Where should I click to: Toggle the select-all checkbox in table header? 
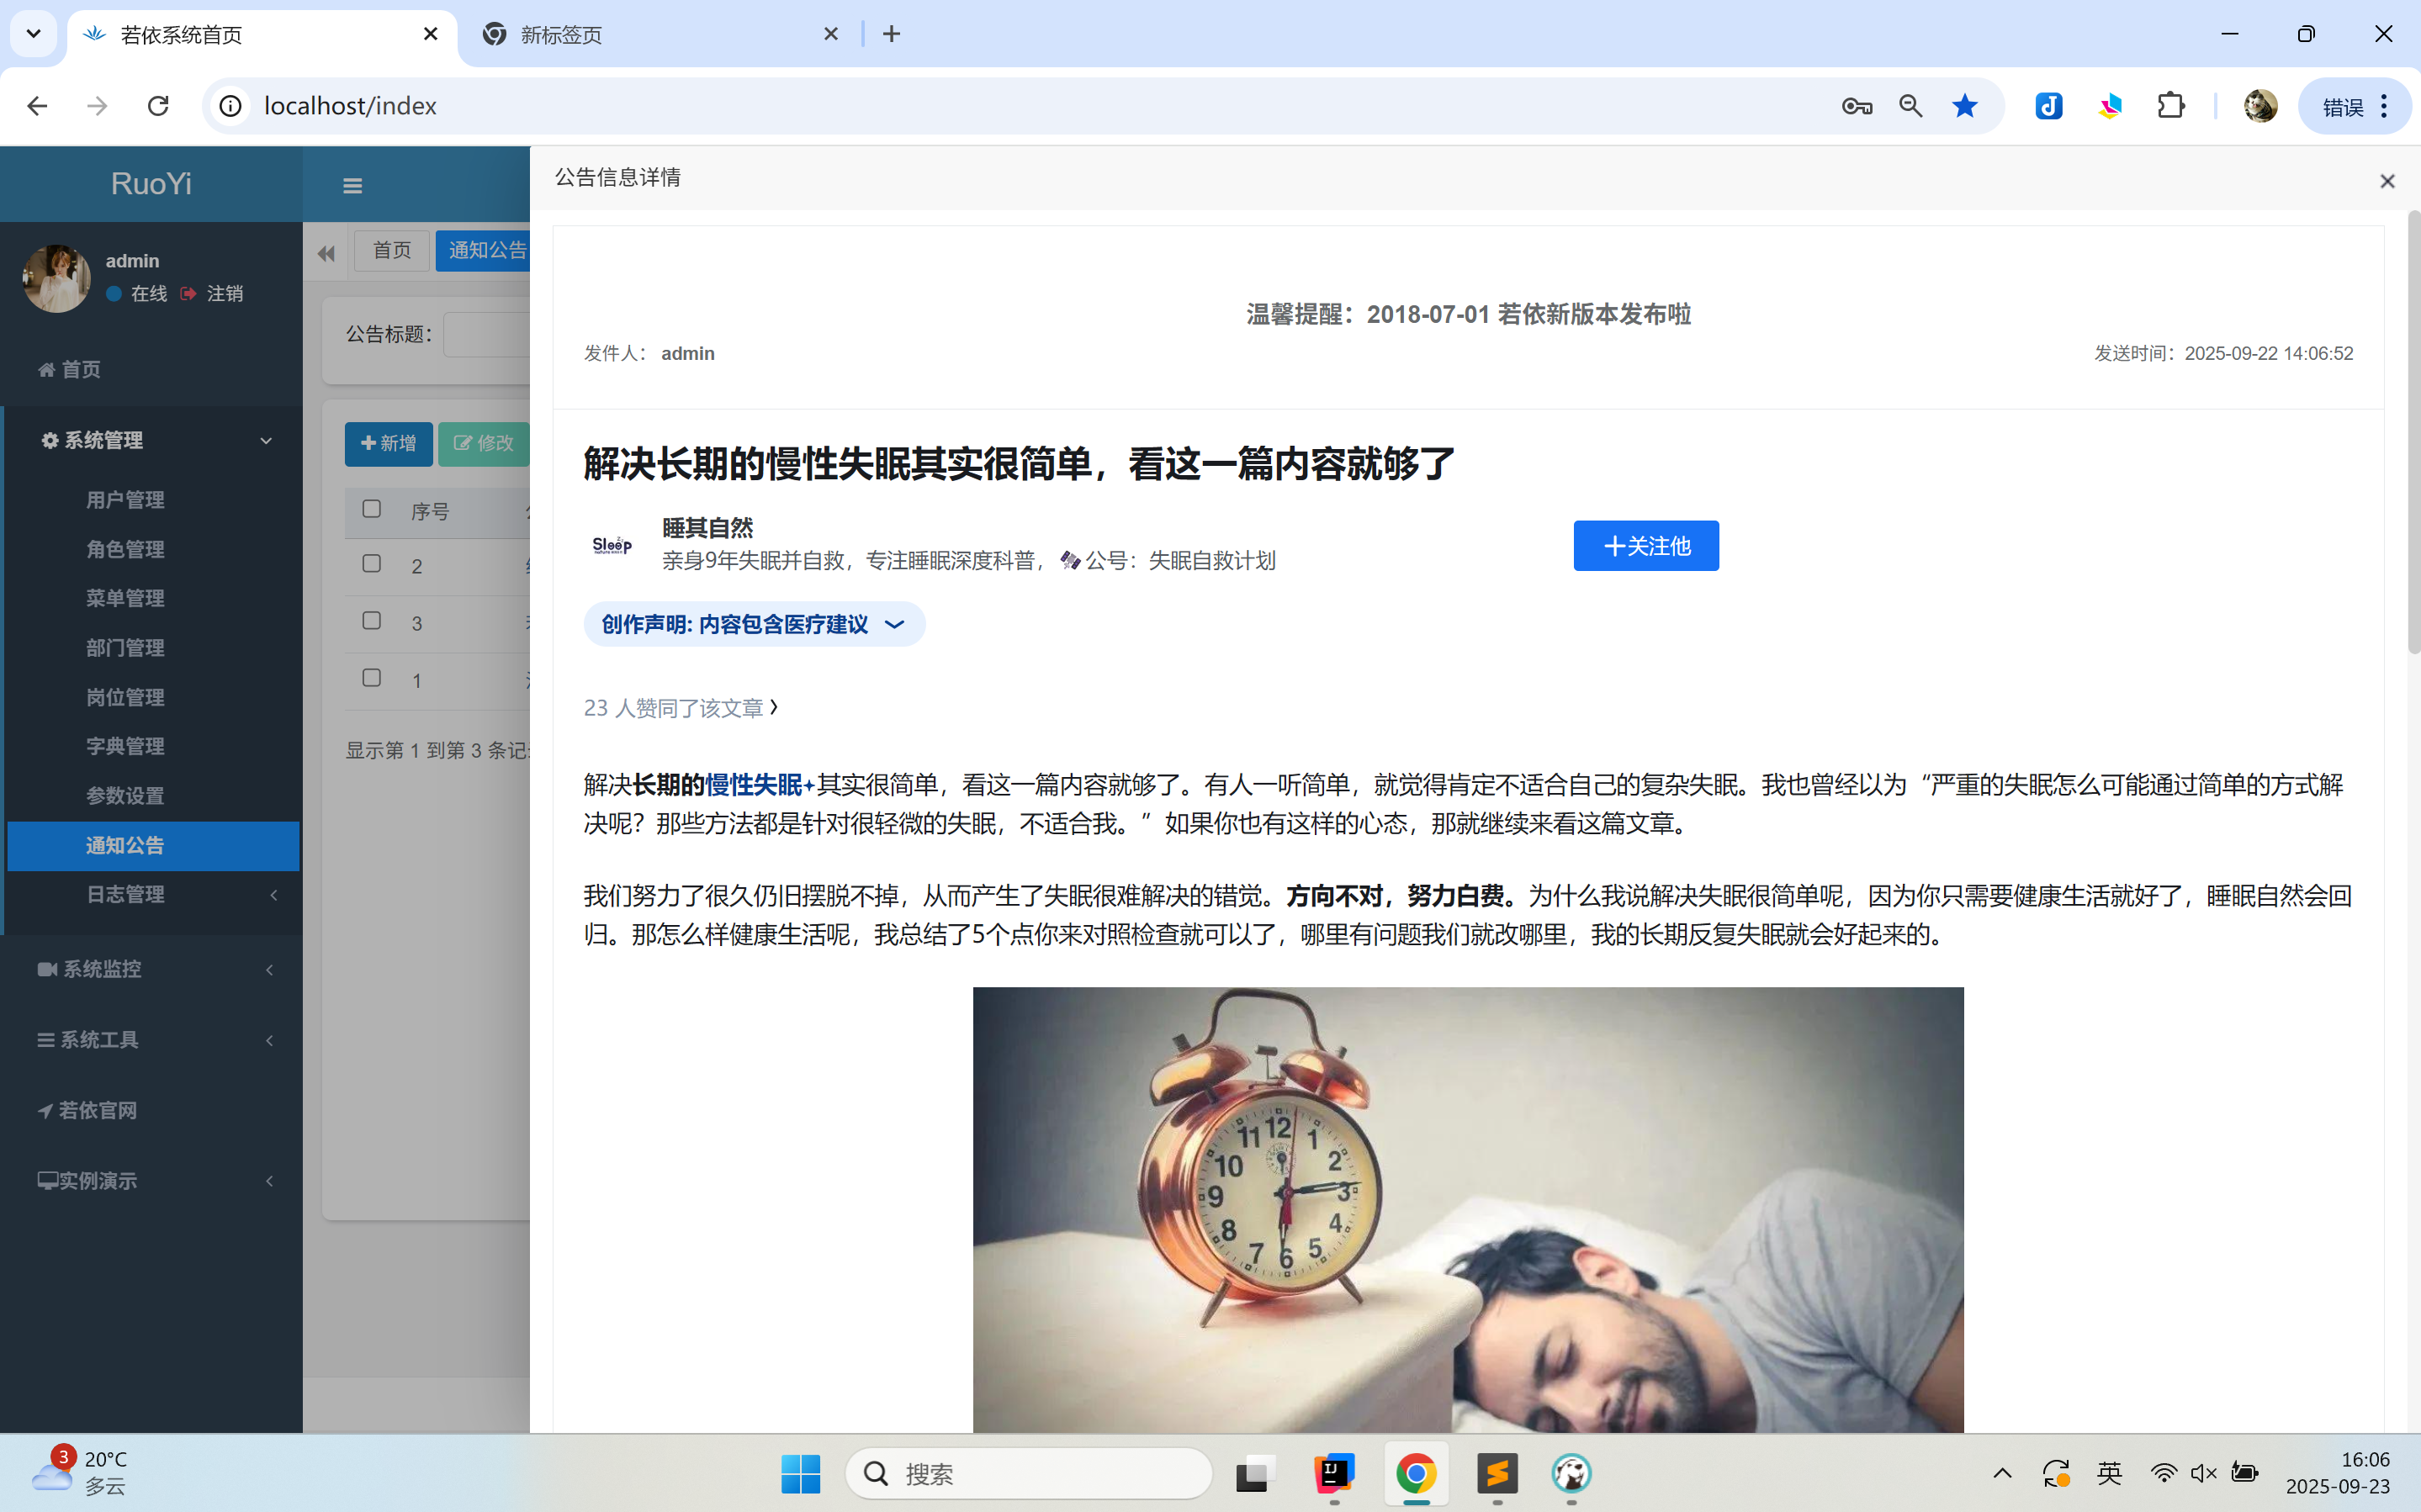372,509
